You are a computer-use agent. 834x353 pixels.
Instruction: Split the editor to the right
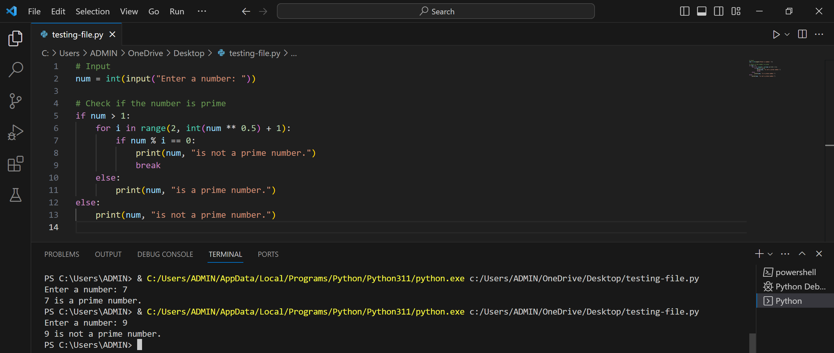click(x=802, y=34)
